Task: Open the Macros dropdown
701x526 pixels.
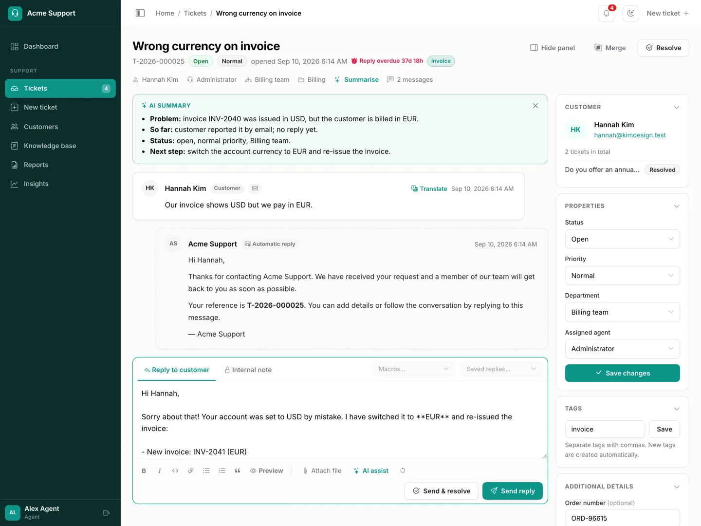Action: click(414, 369)
